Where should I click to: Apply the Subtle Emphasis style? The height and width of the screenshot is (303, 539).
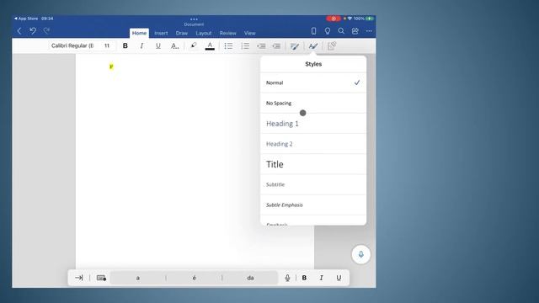pos(313,205)
